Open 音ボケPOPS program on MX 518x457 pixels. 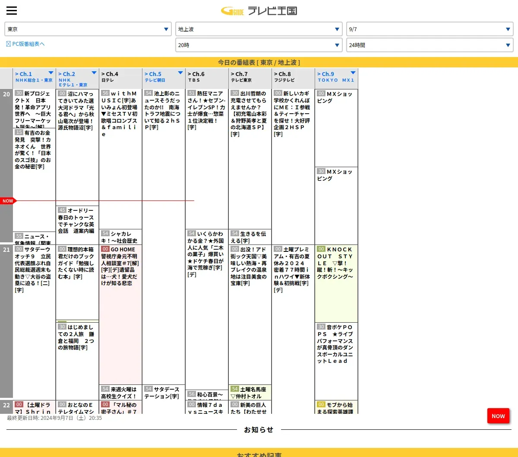336,361
